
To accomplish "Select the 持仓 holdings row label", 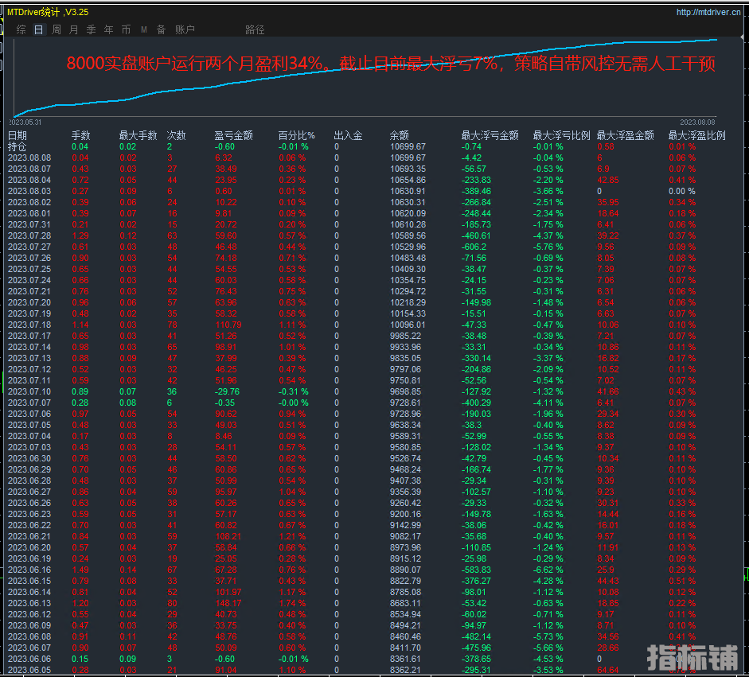I will click(x=18, y=146).
